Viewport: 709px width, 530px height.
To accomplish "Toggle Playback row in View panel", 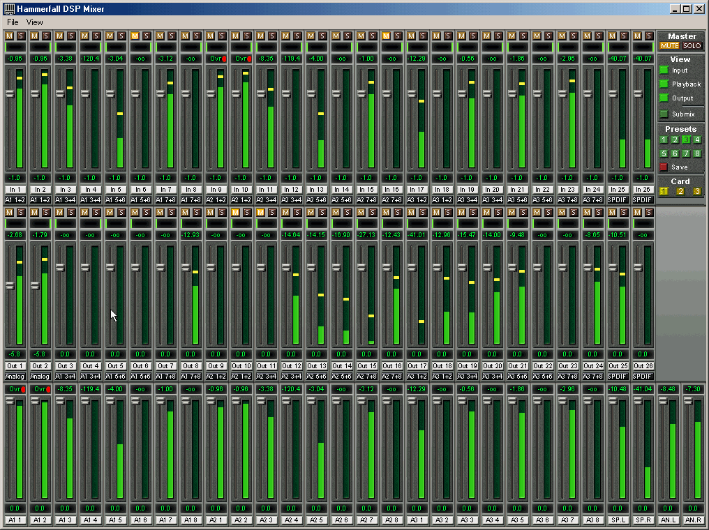I will (664, 84).
